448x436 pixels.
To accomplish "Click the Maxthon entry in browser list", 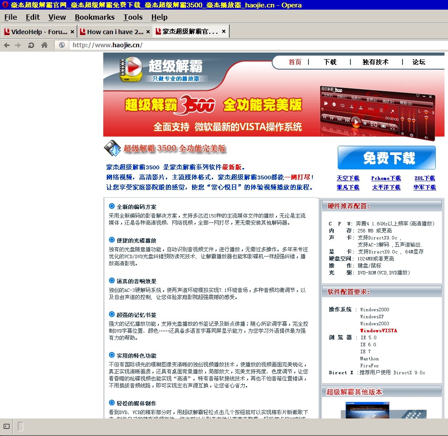I will coord(369,359).
